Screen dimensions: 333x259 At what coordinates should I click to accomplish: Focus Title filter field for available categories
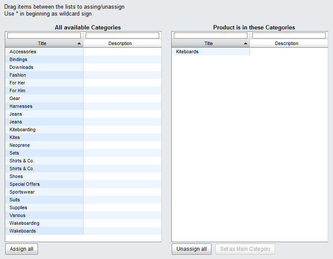coord(44,36)
